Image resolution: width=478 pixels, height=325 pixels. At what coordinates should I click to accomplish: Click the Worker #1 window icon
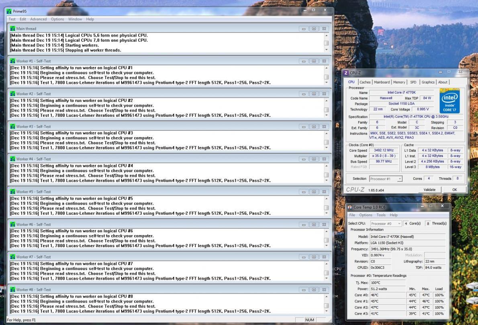pyautogui.click(x=12, y=61)
